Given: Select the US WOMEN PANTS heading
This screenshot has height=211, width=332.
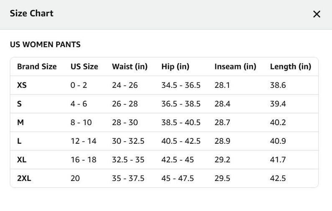Looking at the screenshot, I should pyautogui.click(x=45, y=44).
